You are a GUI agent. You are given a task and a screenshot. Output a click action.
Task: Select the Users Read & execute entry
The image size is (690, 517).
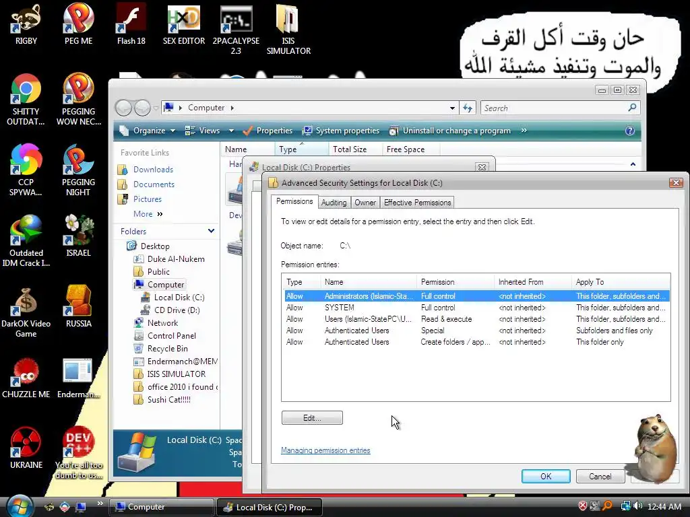(x=477, y=318)
